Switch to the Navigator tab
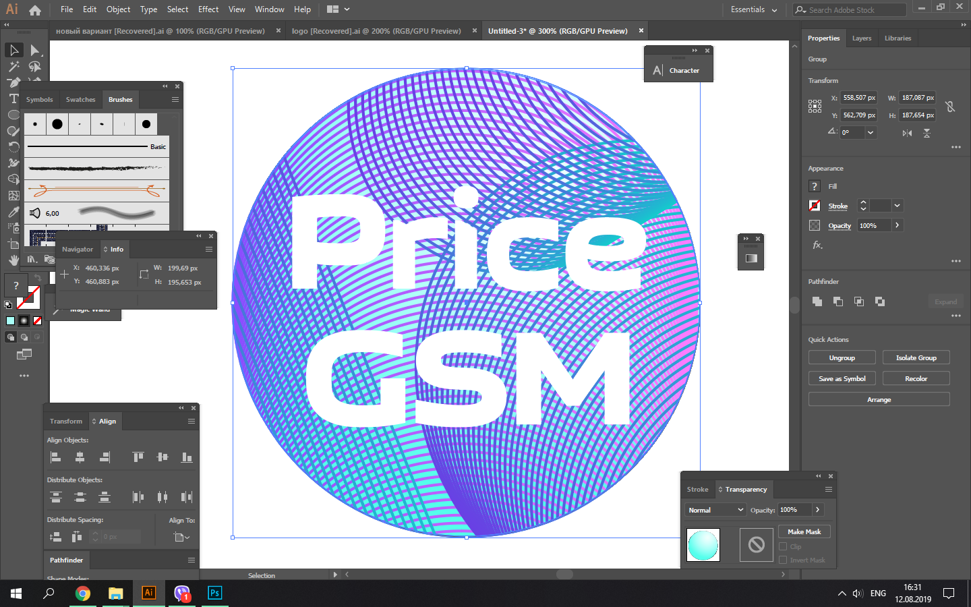 (78, 249)
